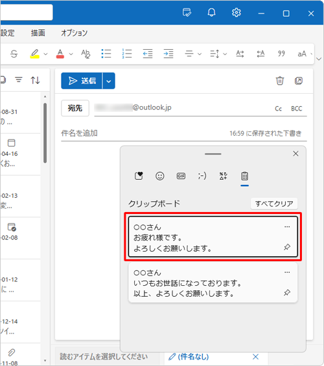324x366 pixels.
Task: Switch to (件名なし) draft tab
Action: (189, 357)
